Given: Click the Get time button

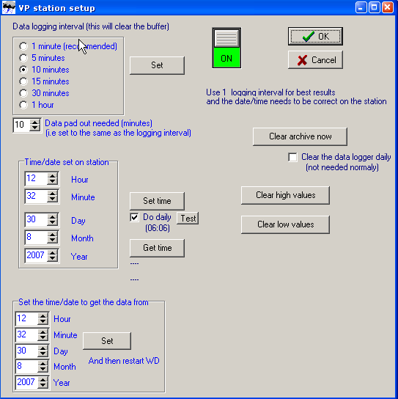Looking at the screenshot, I should click(157, 248).
